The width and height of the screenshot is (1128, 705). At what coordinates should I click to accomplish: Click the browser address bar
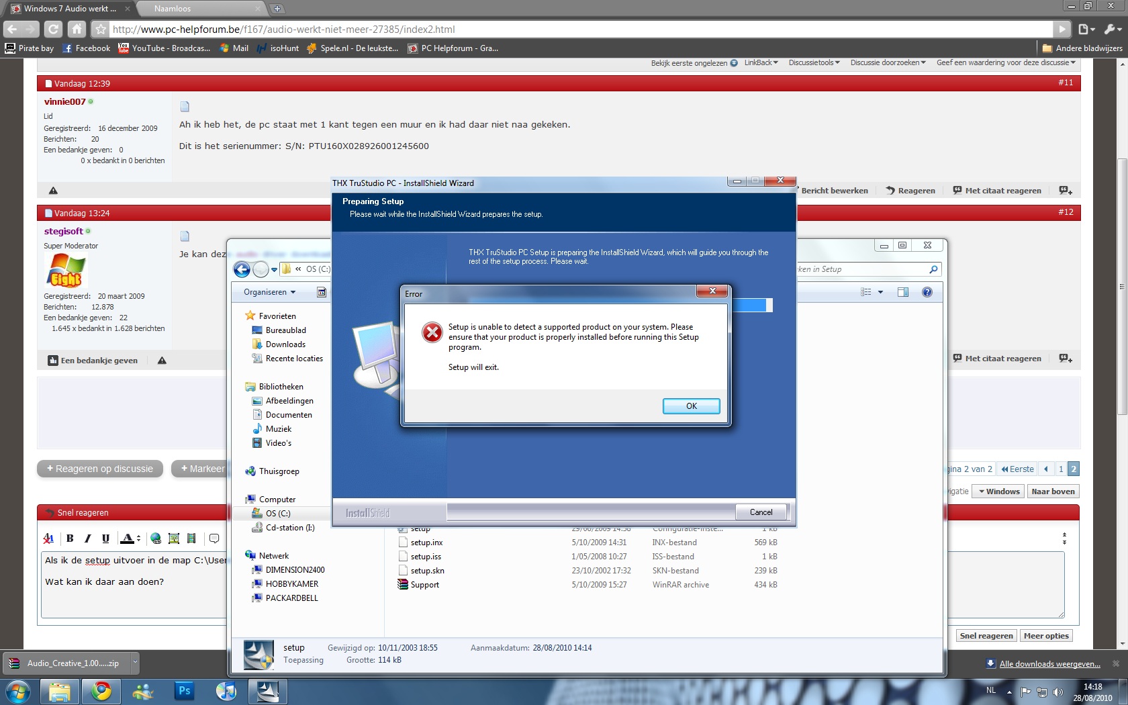581,30
